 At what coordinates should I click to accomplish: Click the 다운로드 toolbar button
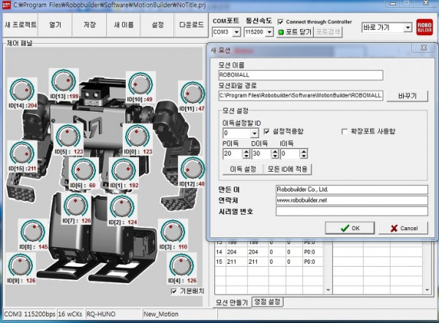191,25
